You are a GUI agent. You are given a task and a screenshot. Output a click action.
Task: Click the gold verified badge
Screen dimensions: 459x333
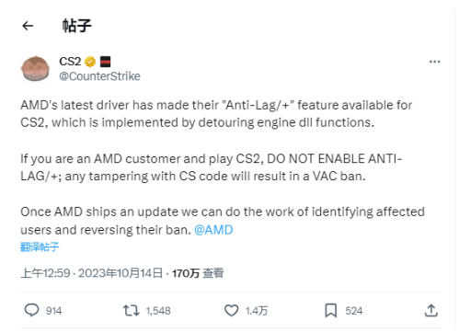click(90, 62)
